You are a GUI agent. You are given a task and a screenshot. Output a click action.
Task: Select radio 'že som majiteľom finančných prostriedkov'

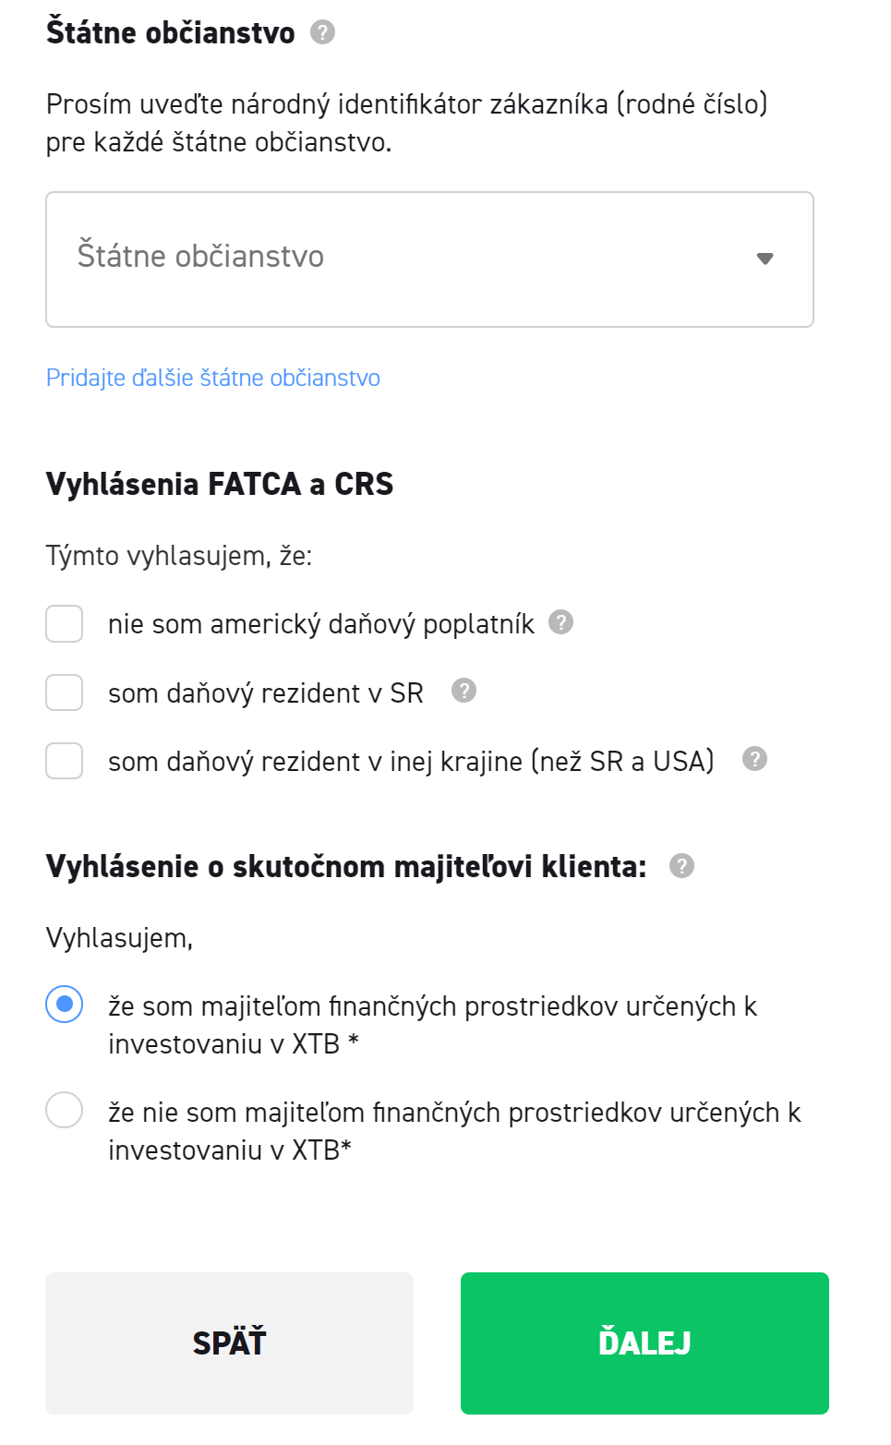[65, 1004]
